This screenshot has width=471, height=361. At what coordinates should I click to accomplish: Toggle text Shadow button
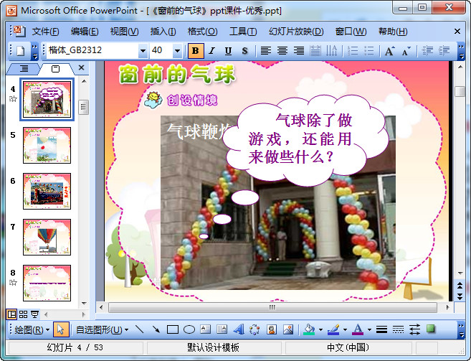click(244, 50)
